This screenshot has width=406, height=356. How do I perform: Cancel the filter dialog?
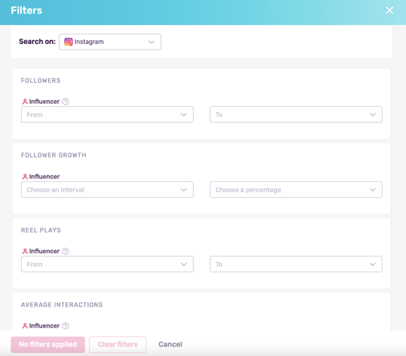click(x=170, y=345)
